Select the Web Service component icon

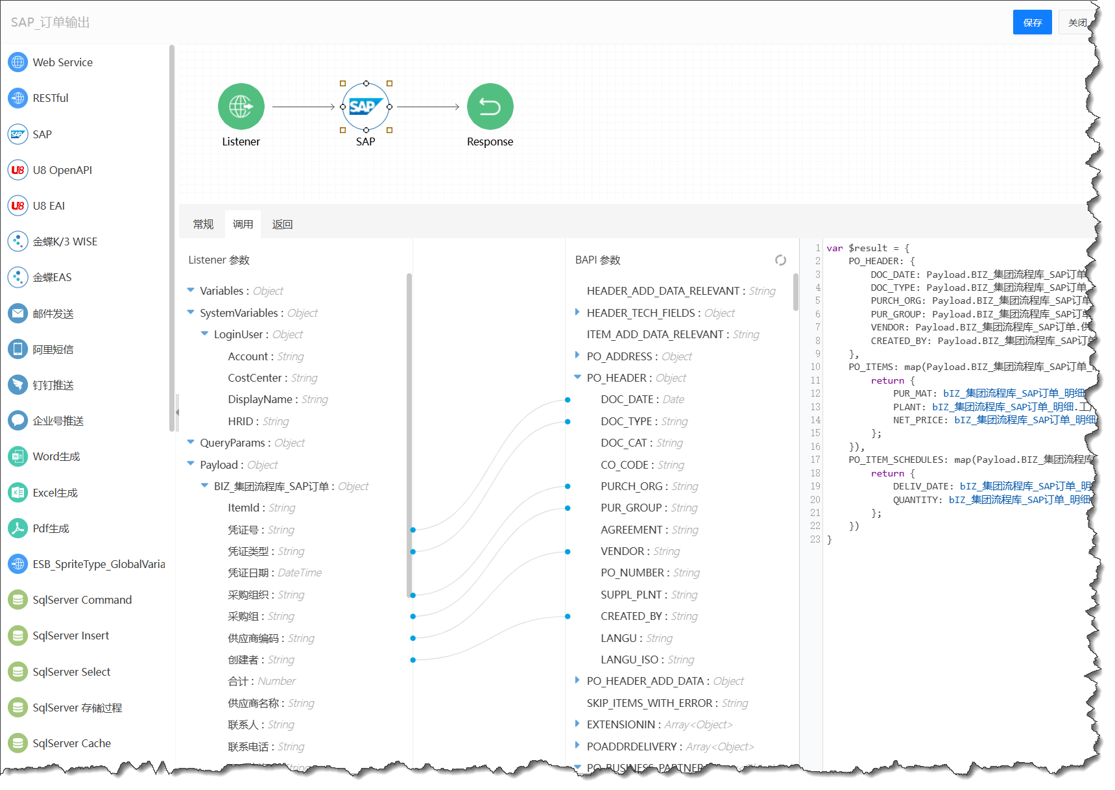pyautogui.click(x=18, y=62)
